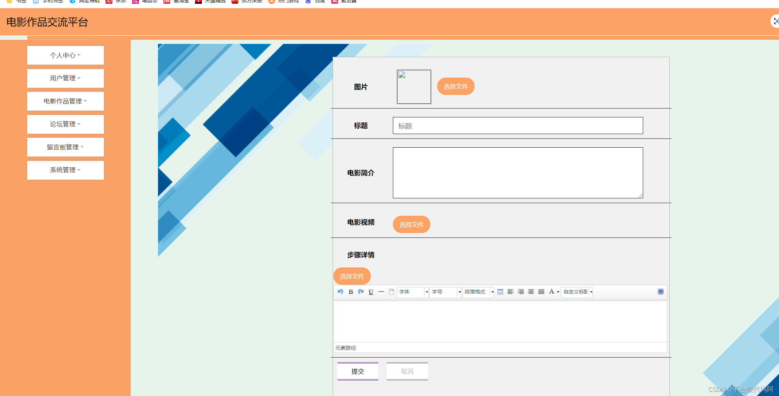Click the 取消 cancel button
The image size is (779, 396).
pos(407,371)
